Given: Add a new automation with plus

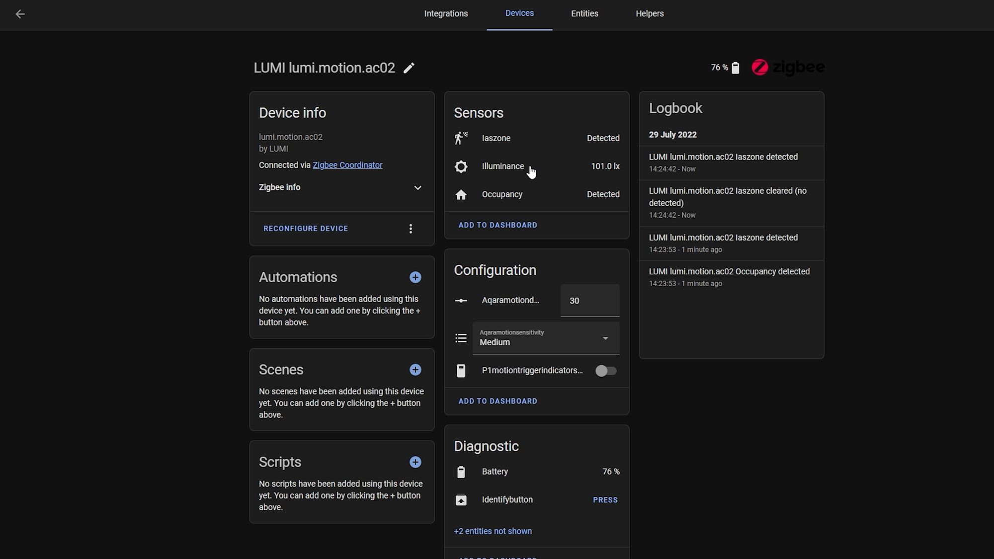Looking at the screenshot, I should pyautogui.click(x=415, y=277).
